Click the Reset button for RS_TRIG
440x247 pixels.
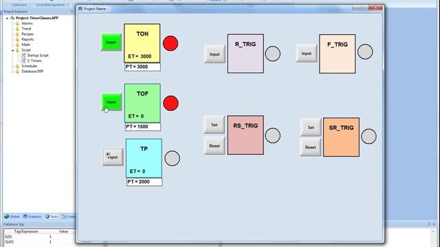(x=214, y=145)
